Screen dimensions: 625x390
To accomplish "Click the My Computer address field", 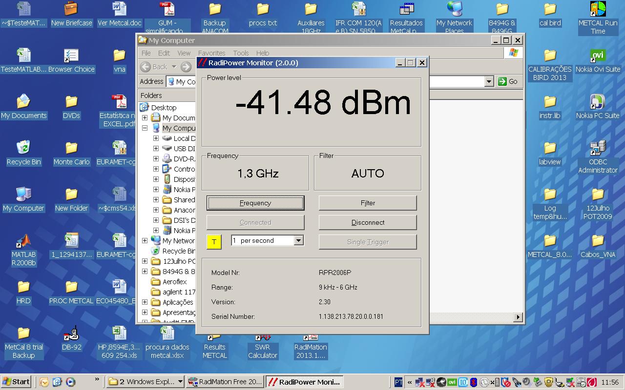I will point(330,81).
